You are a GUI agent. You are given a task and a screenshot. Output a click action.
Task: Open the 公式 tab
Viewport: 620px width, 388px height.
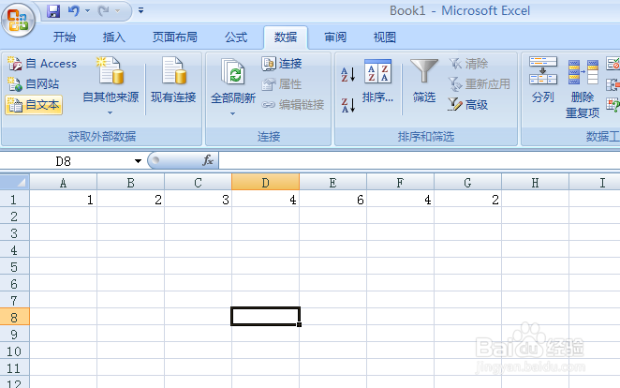pyautogui.click(x=236, y=37)
